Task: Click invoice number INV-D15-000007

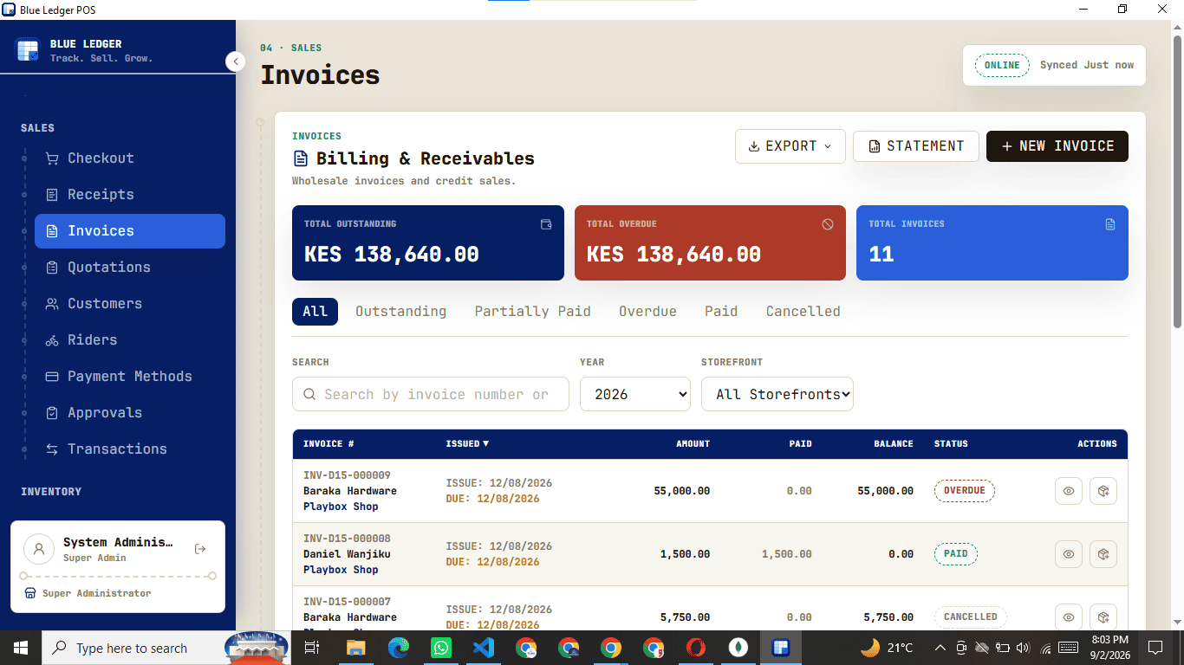Action: pos(347,602)
